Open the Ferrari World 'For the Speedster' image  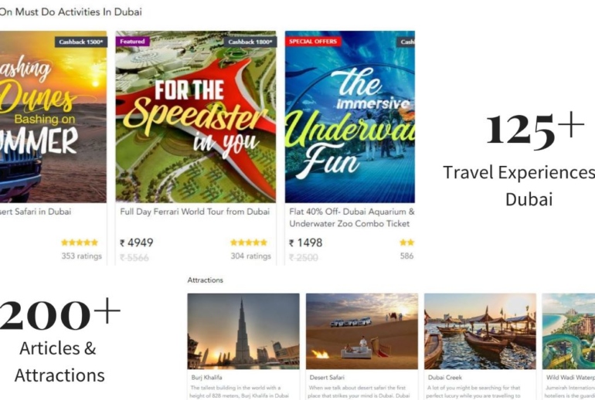coord(195,117)
